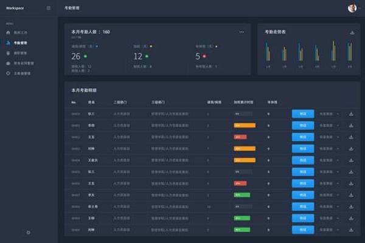Viewport: 365px width, 243px height.
Task: Click the green progress bar in the eighth row
Action: point(242,195)
